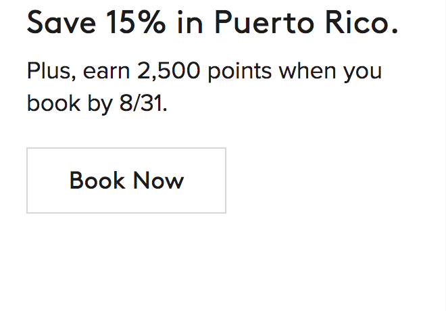Viewport: 446px width, 311px height.
Task: Select the word 'Save' in the heading
Action: coord(61,24)
